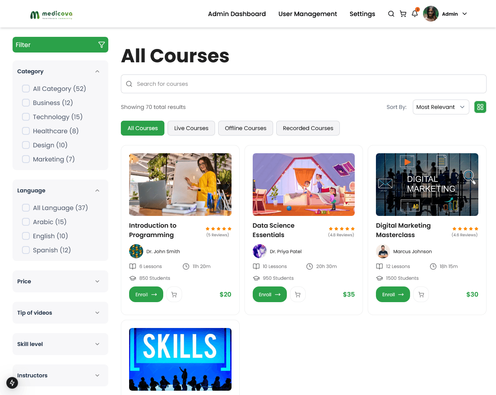
Task: Open the User Management menu
Action: coord(308,14)
